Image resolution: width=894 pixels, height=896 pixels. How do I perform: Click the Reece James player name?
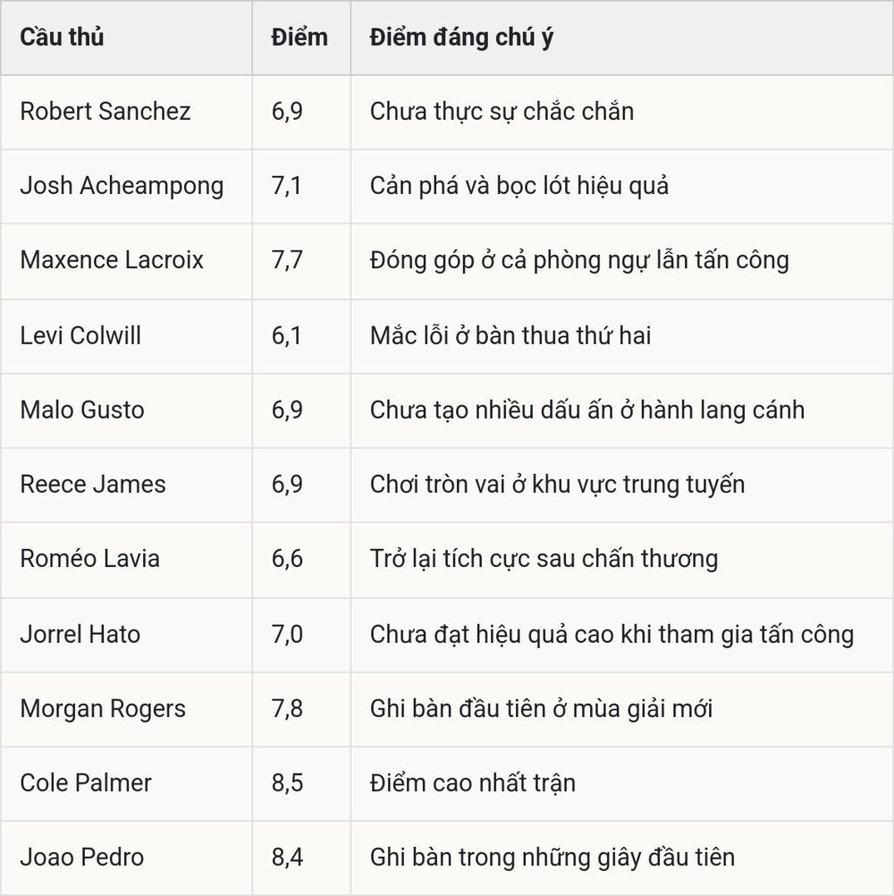tap(93, 485)
